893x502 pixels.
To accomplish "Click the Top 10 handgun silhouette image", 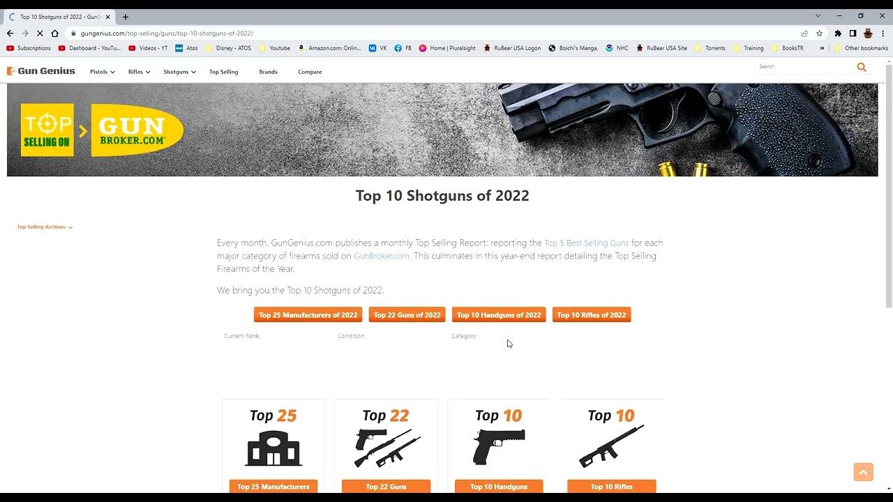I will pos(499,447).
